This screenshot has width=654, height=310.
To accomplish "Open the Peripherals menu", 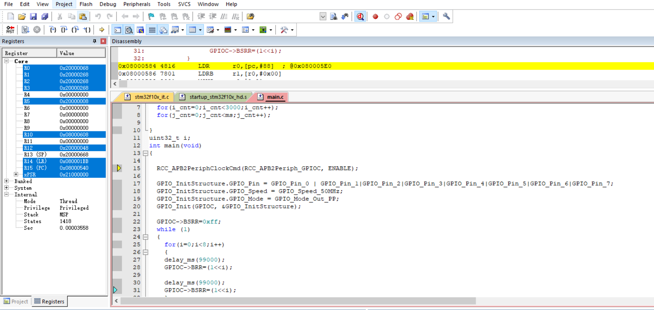I will (137, 4).
